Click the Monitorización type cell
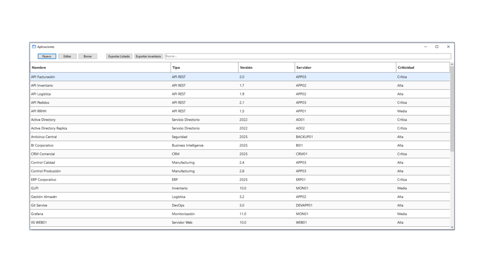Image resolution: width=484 pixels, height=272 pixels. point(183,214)
